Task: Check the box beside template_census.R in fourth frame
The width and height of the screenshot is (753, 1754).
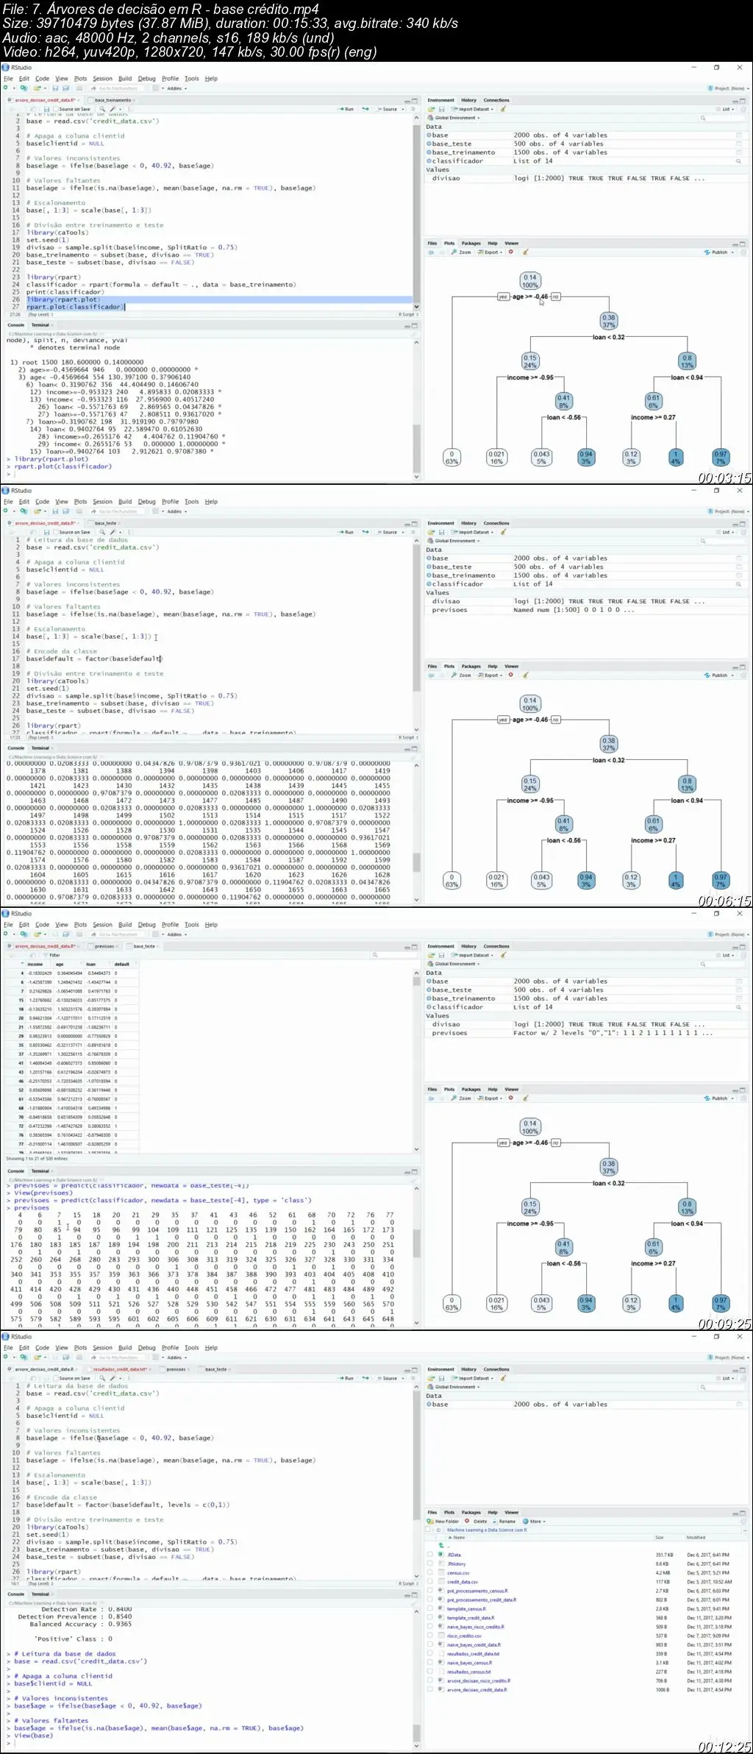Action: (x=430, y=1609)
